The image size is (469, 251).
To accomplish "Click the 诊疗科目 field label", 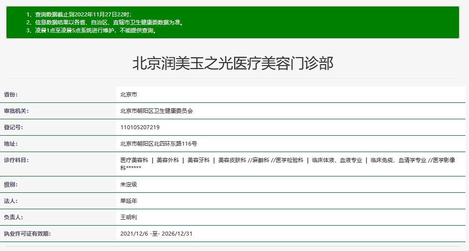I will 16,160.
